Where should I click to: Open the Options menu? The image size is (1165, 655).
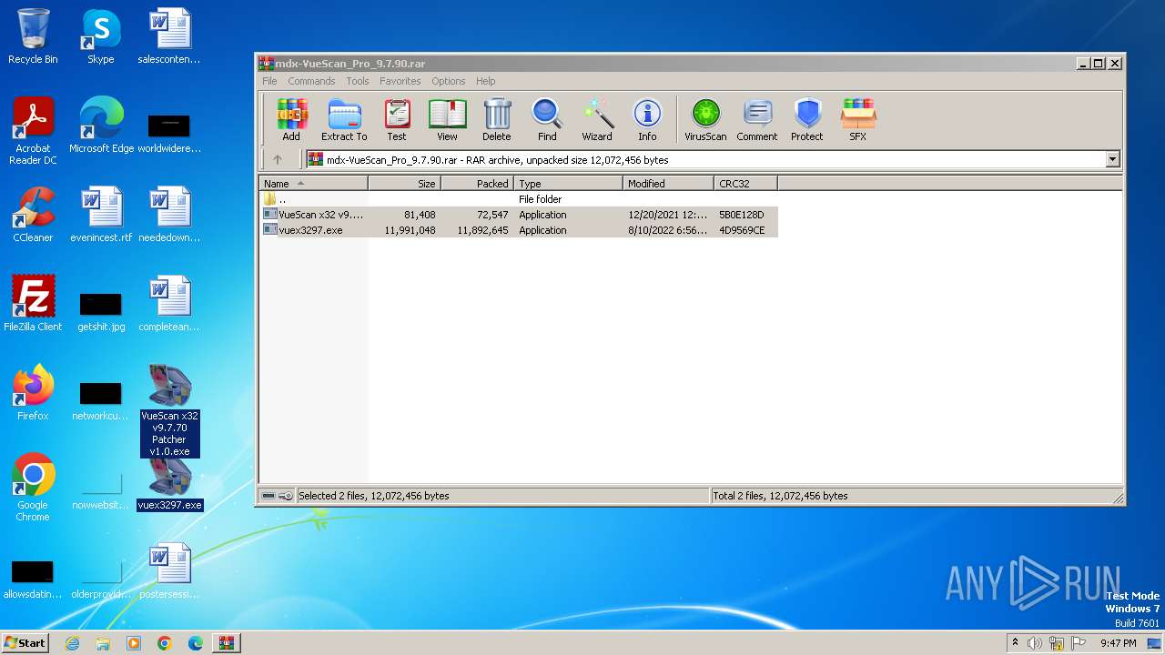(449, 81)
